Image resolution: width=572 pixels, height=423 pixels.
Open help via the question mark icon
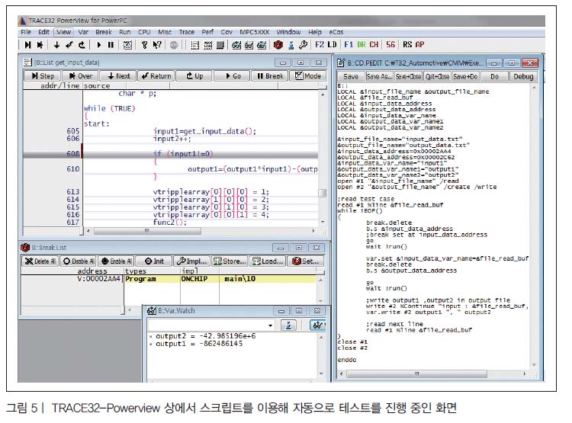click(x=144, y=45)
